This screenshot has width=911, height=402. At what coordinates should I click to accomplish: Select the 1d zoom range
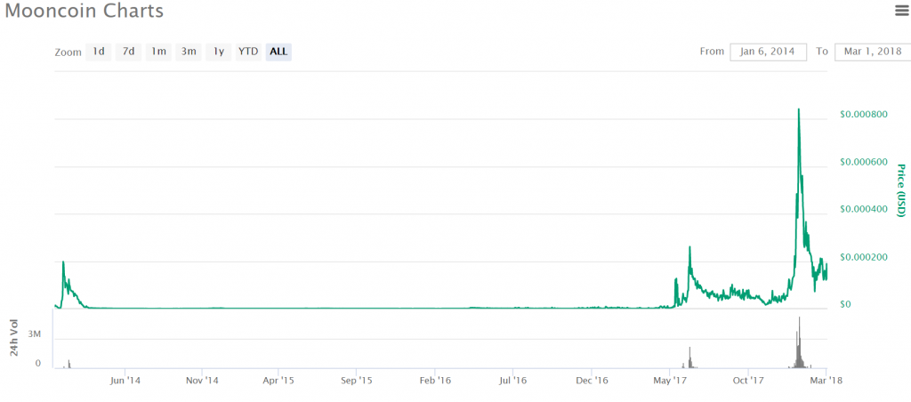99,52
